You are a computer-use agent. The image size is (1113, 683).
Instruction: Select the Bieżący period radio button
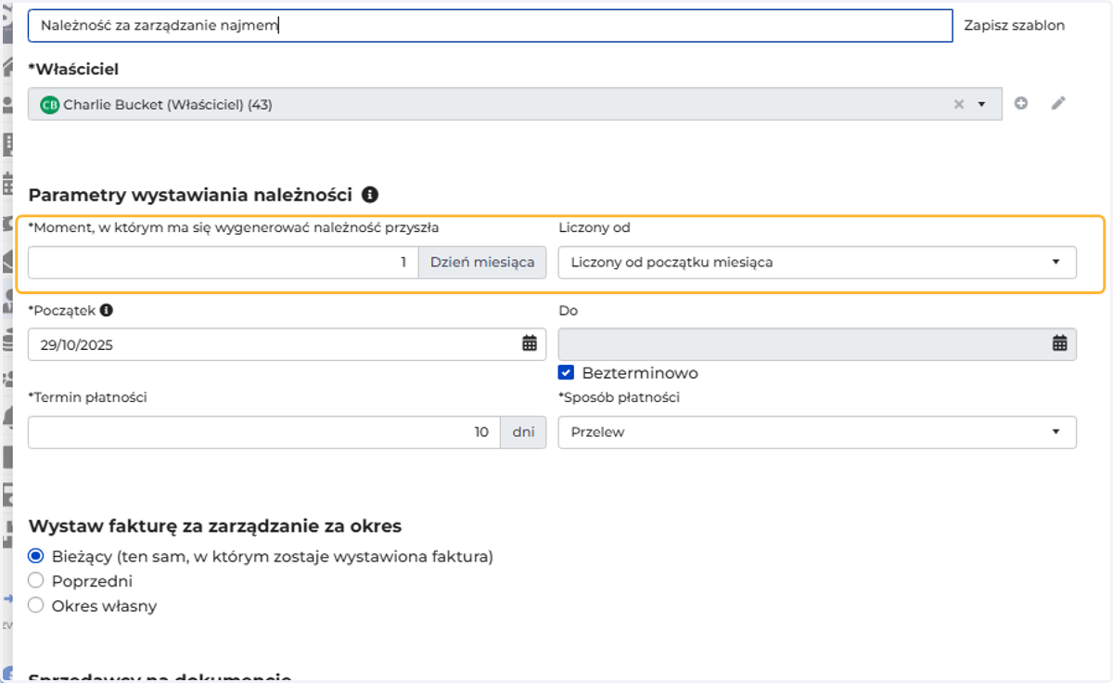click(x=36, y=557)
